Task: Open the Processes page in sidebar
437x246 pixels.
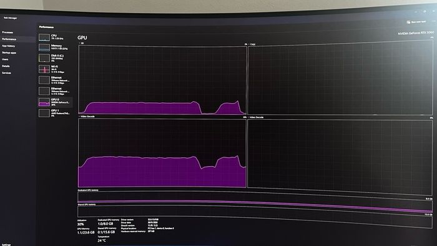Action: [7, 32]
